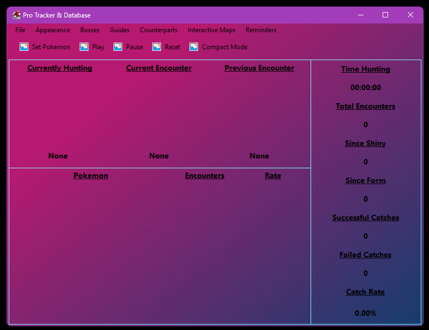Maximize the Pro Tracker window

[x=385, y=15]
